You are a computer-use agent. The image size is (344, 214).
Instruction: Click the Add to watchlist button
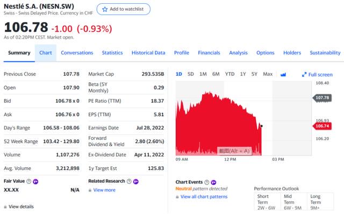(124, 9)
